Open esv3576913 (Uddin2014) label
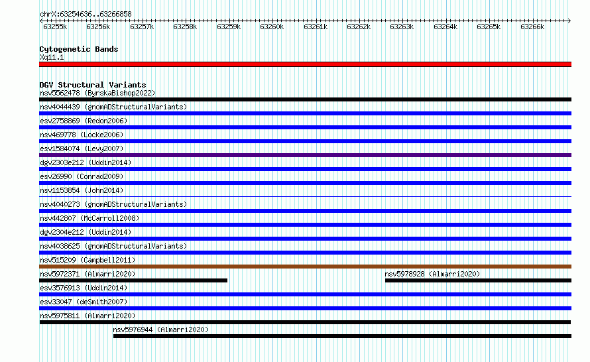This screenshot has width=590, height=362. click(84, 288)
